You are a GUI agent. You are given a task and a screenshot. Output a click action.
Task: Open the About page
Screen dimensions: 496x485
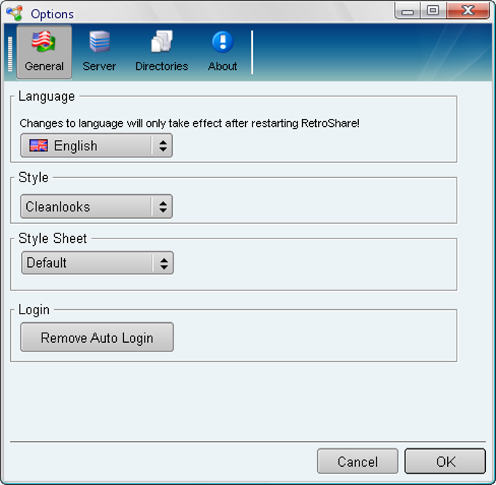pyautogui.click(x=222, y=52)
